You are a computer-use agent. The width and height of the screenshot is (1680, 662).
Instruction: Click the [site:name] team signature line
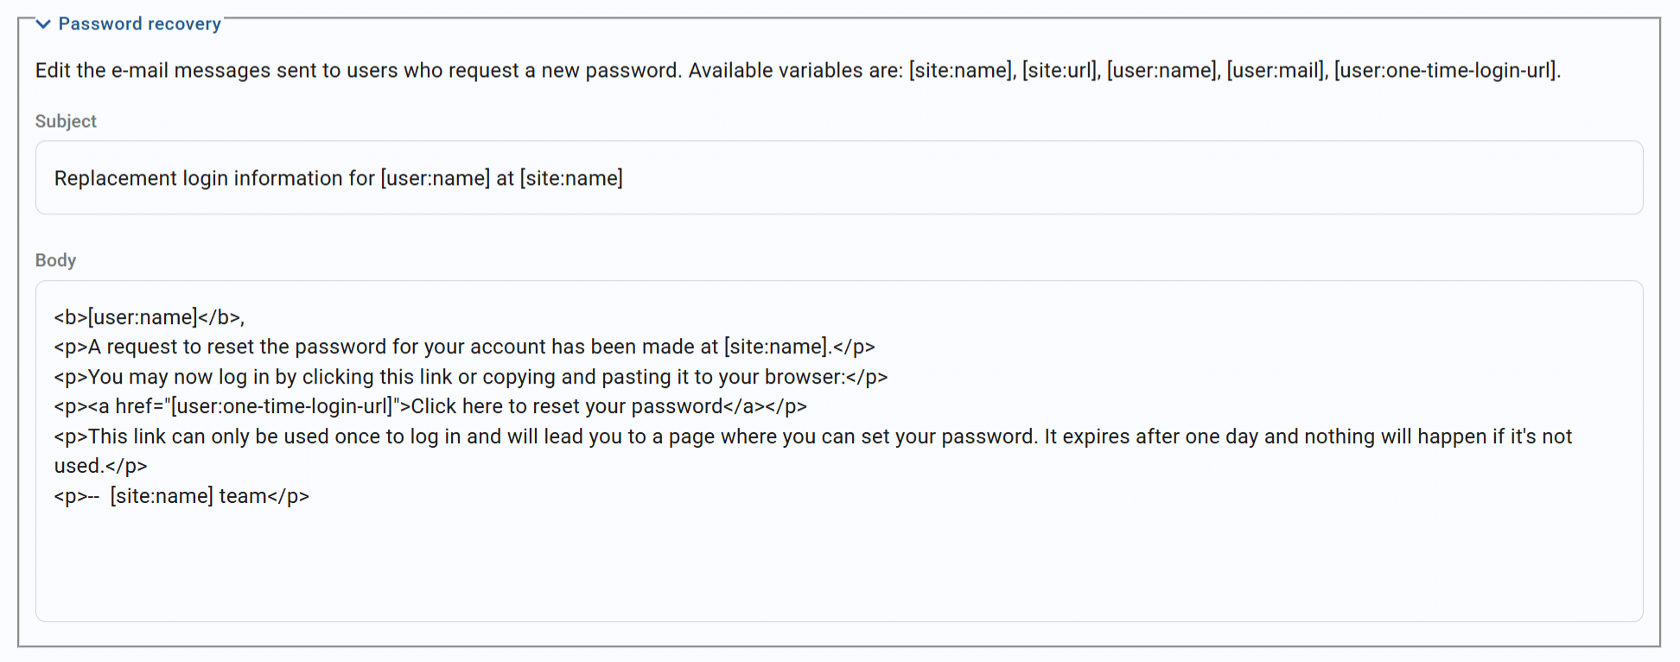(181, 495)
